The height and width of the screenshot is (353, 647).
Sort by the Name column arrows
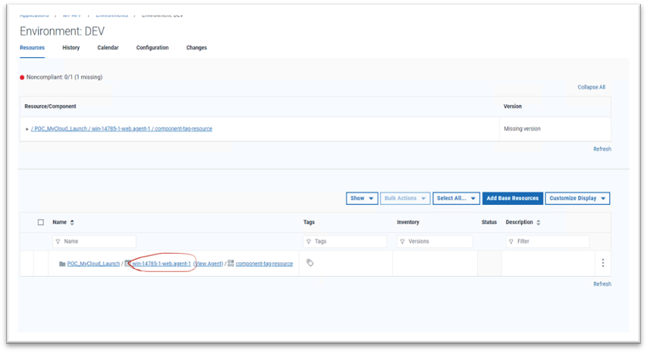tap(73, 223)
